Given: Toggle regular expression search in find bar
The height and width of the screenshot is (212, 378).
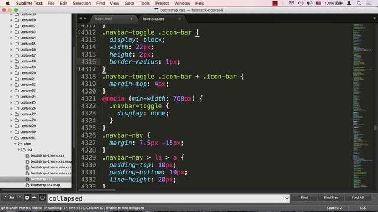Looking at the screenshot, I should (x=5, y=198).
